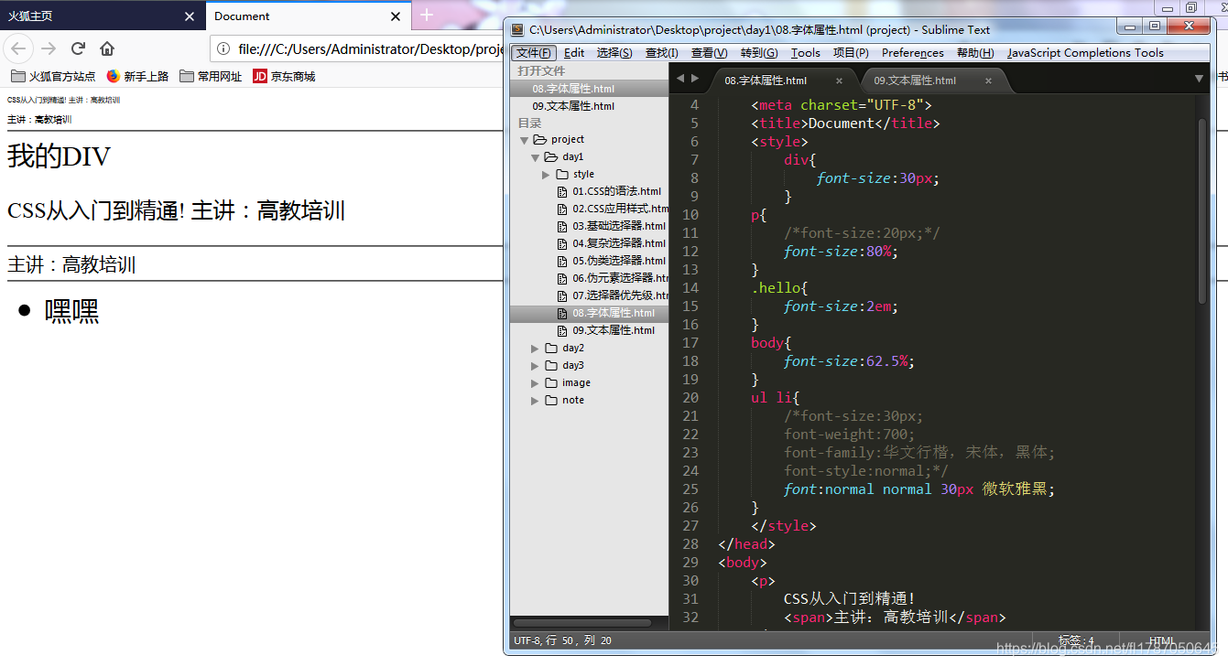Viewport: 1228px width, 666px height.
Task: Select 09.文本属性.html under open files
Action: click(x=589, y=106)
